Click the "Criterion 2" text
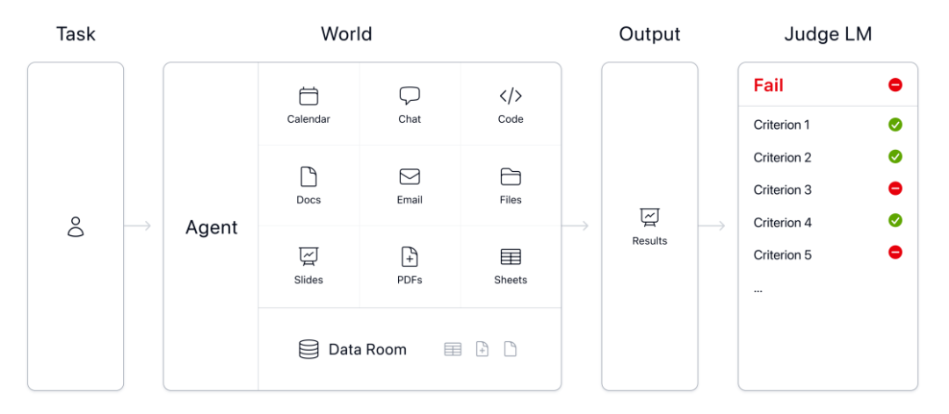Screen dimensions: 949x414 click(x=782, y=158)
